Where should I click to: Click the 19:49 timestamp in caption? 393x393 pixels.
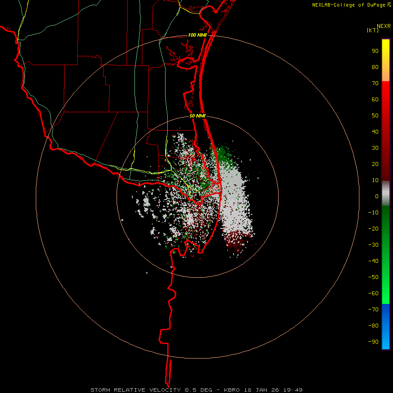click(x=293, y=390)
